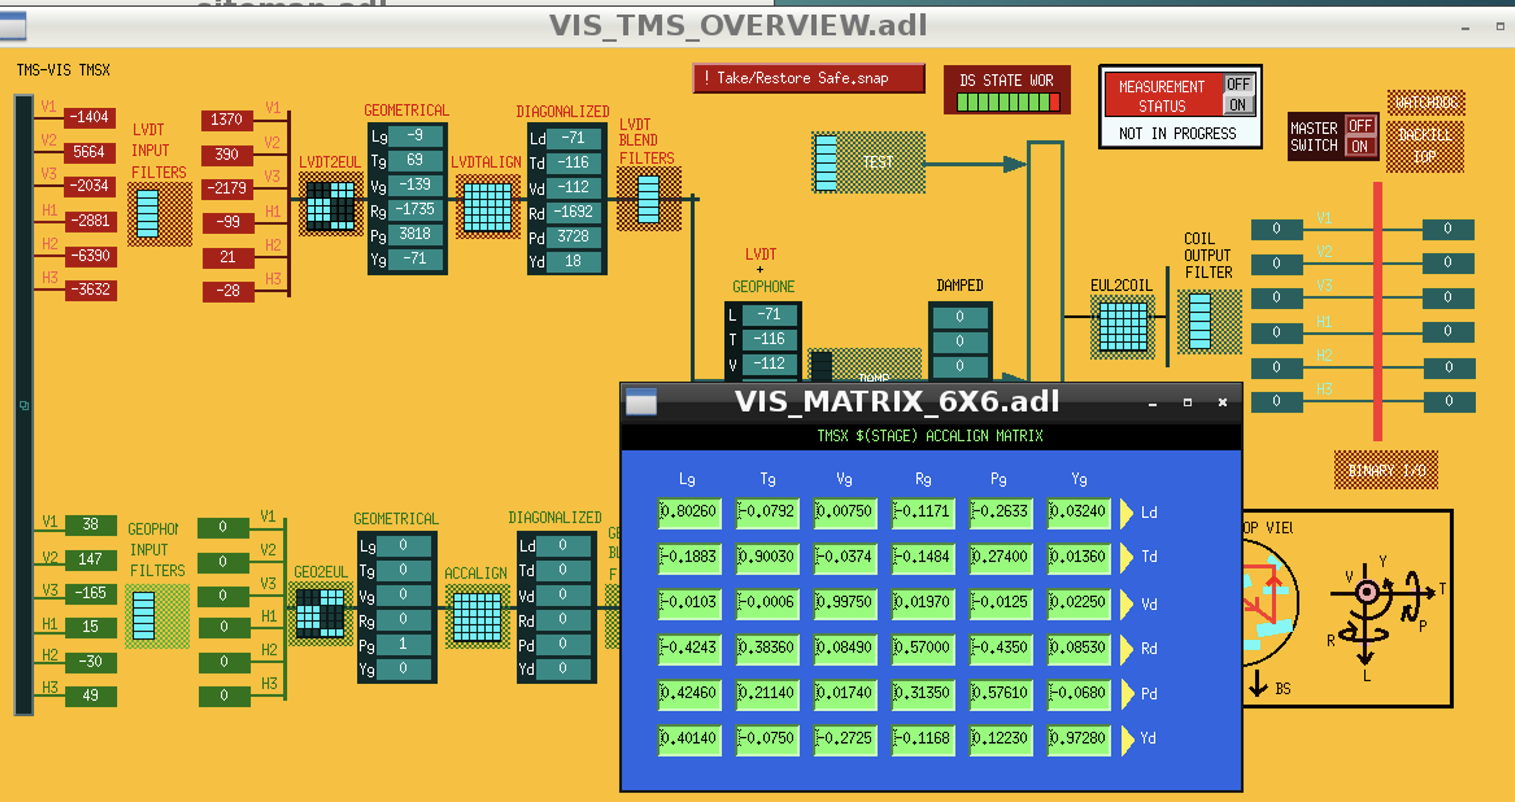Turn MEASUREMENT STATUS off
Screen dimensions: 1515x802
tap(1238, 84)
